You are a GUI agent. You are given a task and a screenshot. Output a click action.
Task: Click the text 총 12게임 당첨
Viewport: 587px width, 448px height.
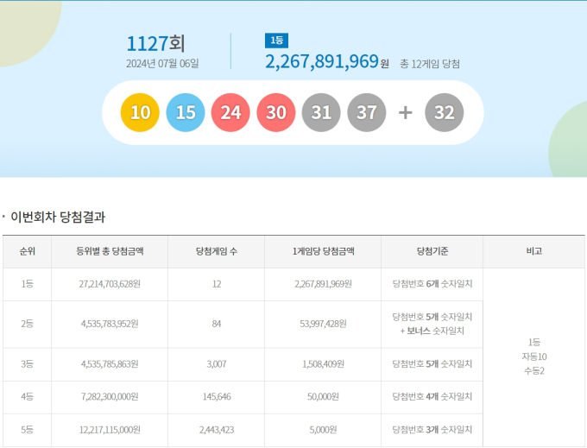tap(430, 64)
